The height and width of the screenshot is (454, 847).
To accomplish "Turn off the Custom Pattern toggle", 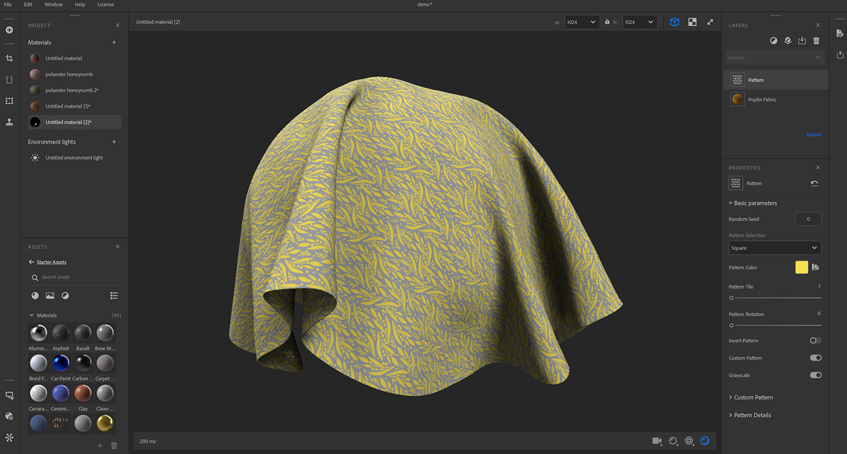I will (x=815, y=358).
